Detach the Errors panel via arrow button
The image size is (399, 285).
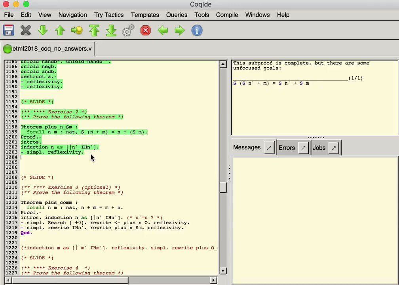click(x=303, y=148)
